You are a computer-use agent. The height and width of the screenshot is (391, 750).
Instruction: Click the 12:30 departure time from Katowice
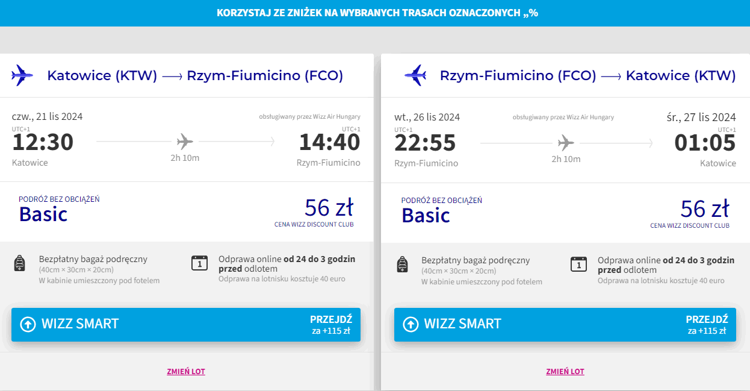tap(43, 142)
